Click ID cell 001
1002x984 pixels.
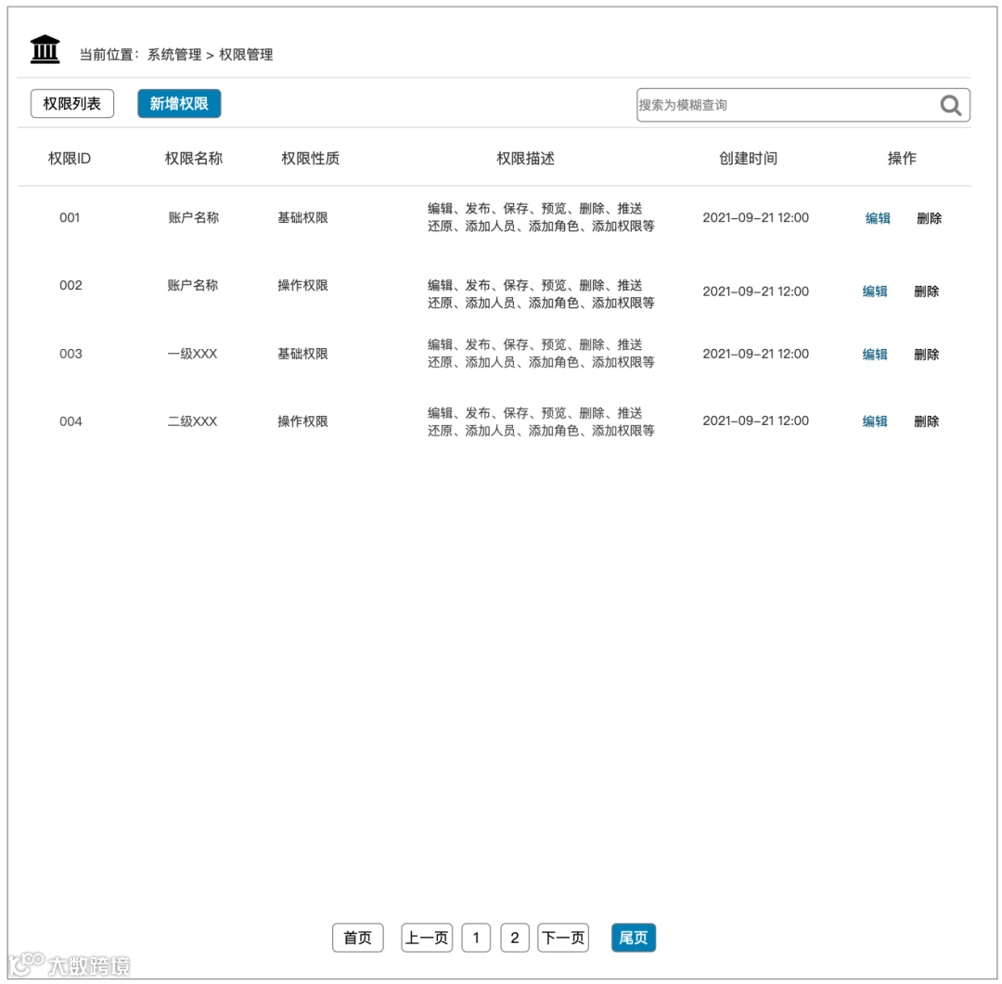point(70,218)
